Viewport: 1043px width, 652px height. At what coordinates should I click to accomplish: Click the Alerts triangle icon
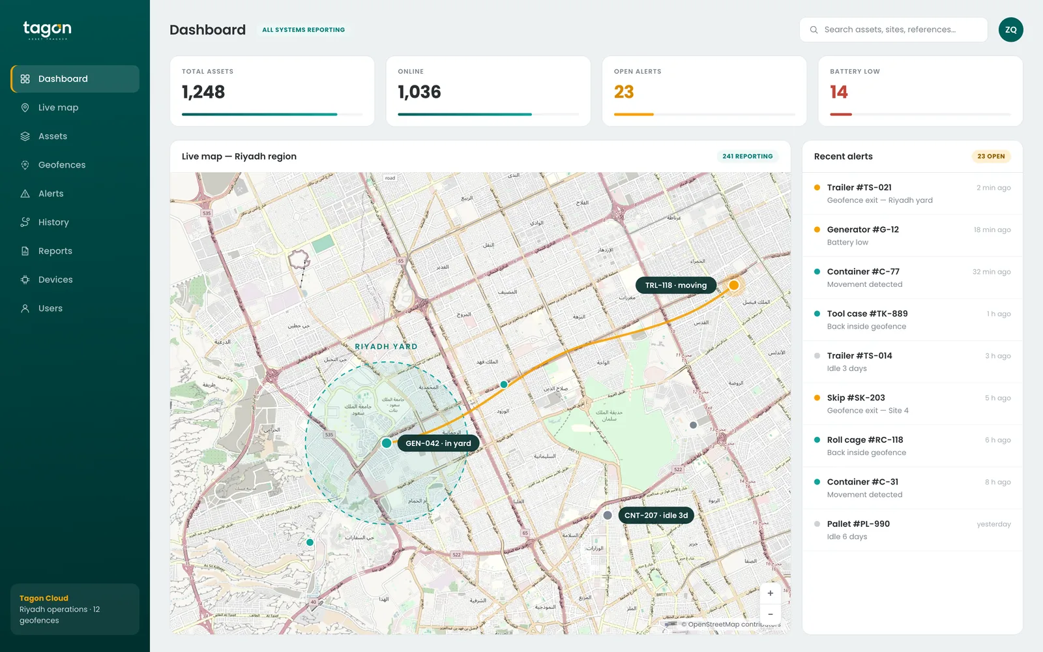[25, 194]
